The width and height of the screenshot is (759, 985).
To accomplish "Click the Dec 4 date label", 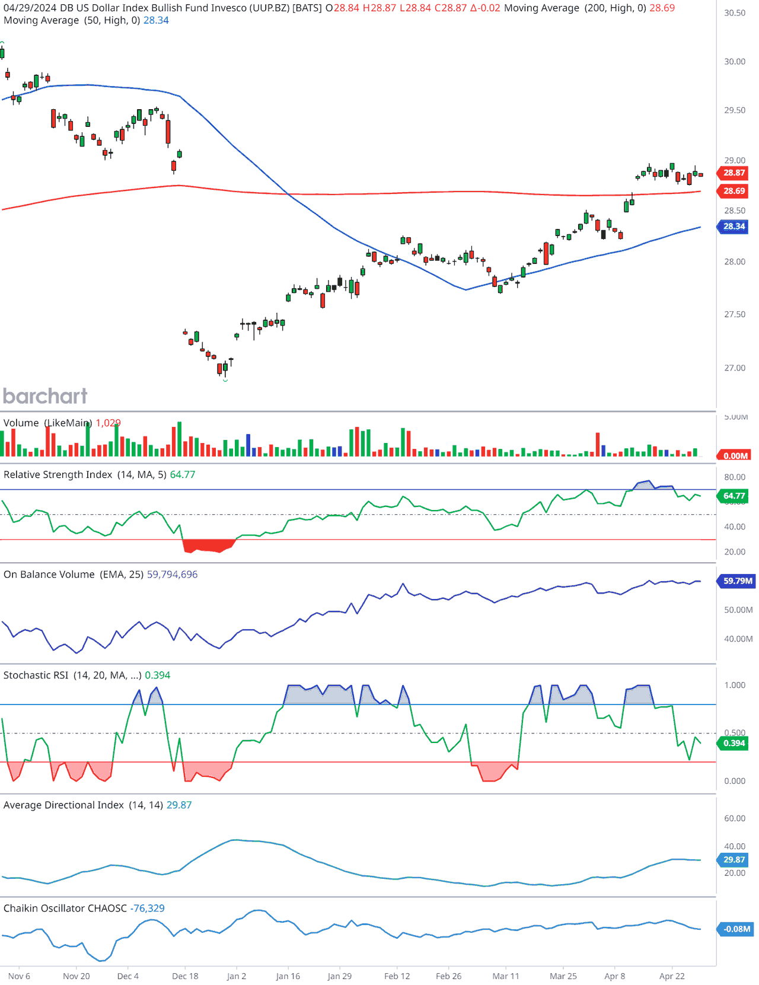I will coord(128,976).
